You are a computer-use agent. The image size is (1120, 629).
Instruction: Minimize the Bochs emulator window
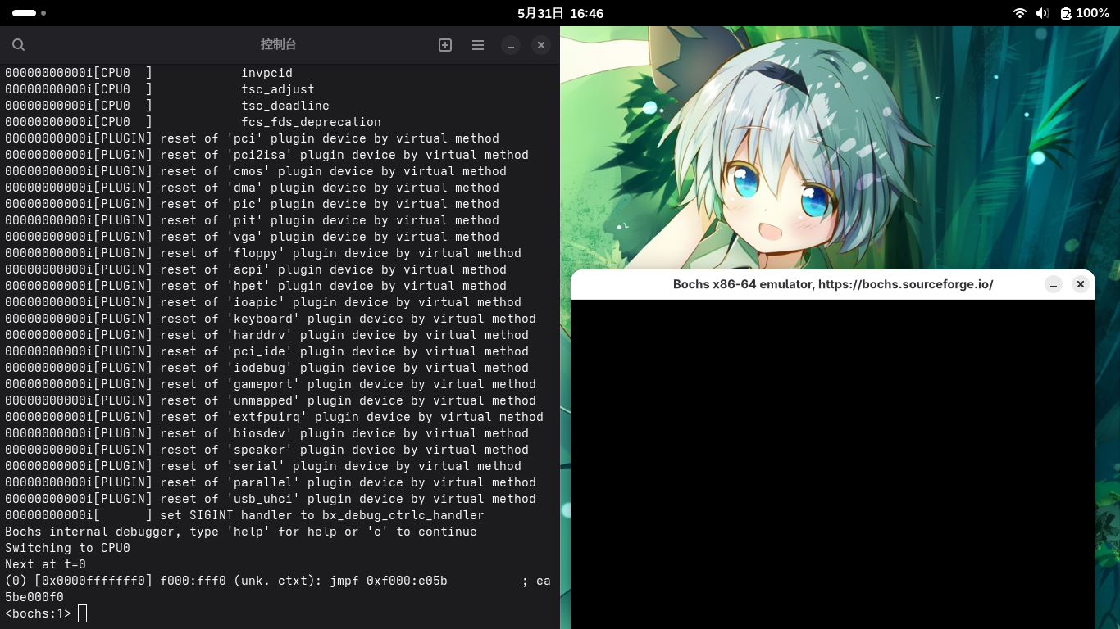point(1054,284)
